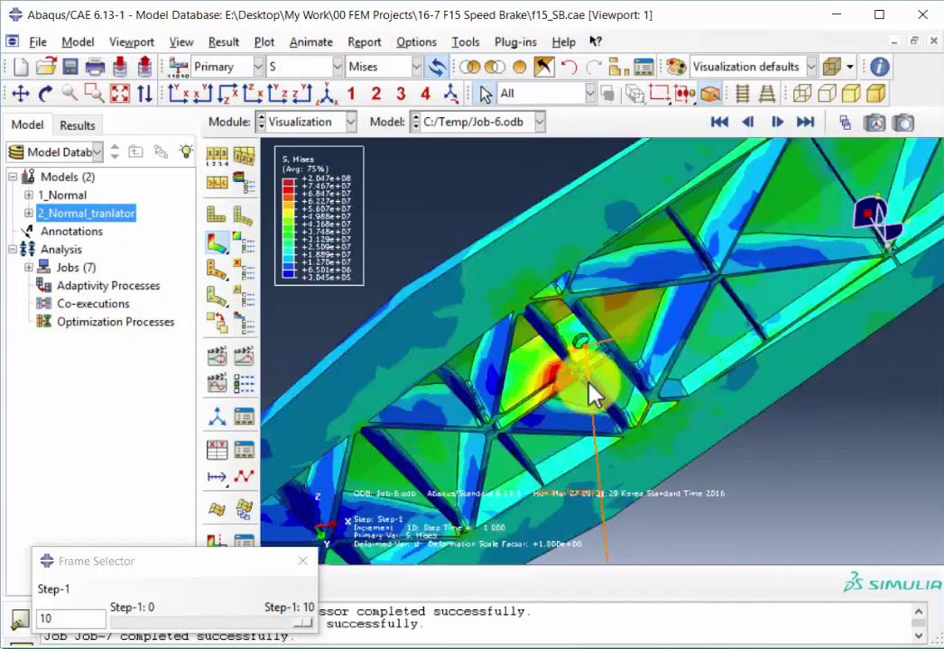Open the Viewport menu

coord(131,42)
